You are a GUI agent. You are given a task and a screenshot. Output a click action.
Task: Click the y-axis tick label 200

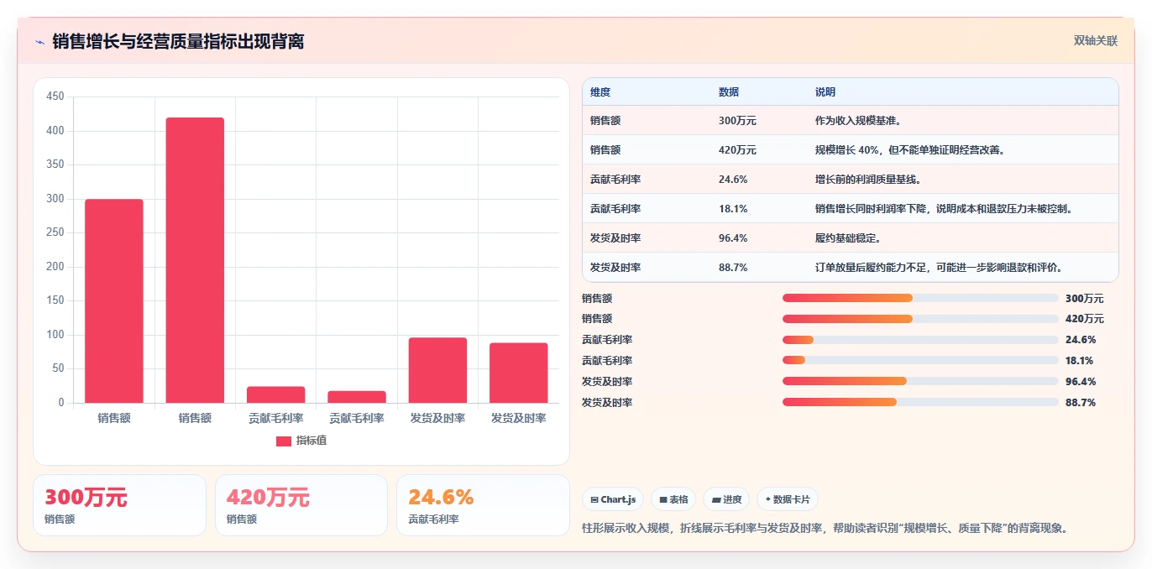point(55,267)
